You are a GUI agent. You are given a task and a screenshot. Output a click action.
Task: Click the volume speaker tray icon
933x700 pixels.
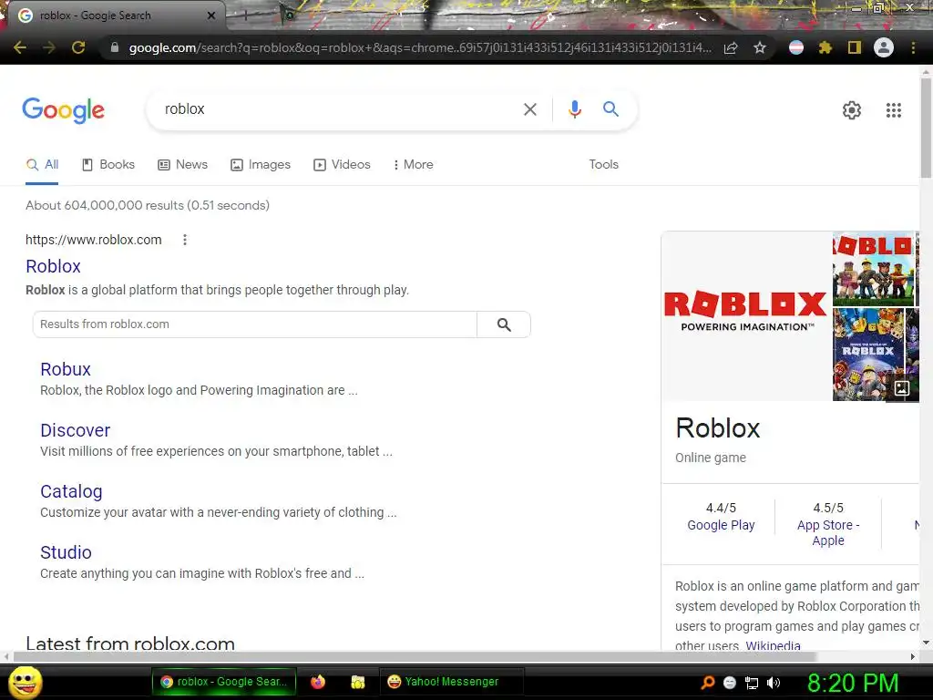pyautogui.click(x=774, y=683)
